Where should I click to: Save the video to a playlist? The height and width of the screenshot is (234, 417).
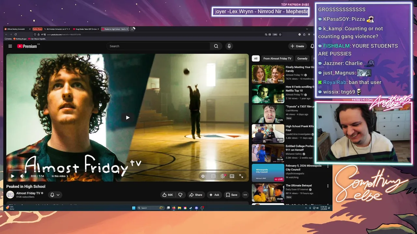pos(232,195)
